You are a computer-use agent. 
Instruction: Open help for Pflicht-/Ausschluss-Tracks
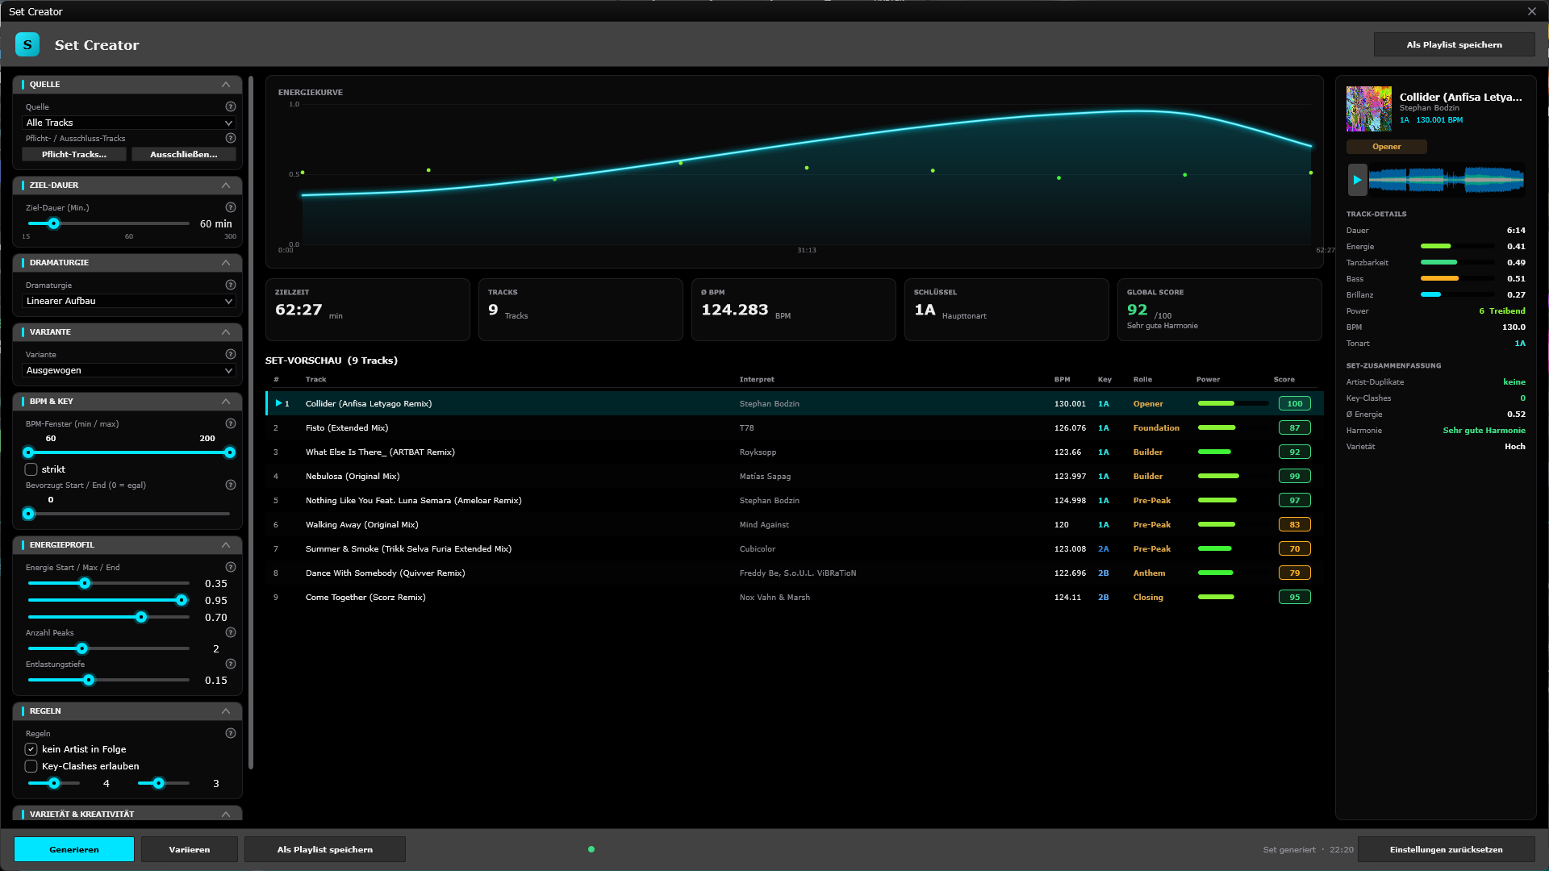231,138
